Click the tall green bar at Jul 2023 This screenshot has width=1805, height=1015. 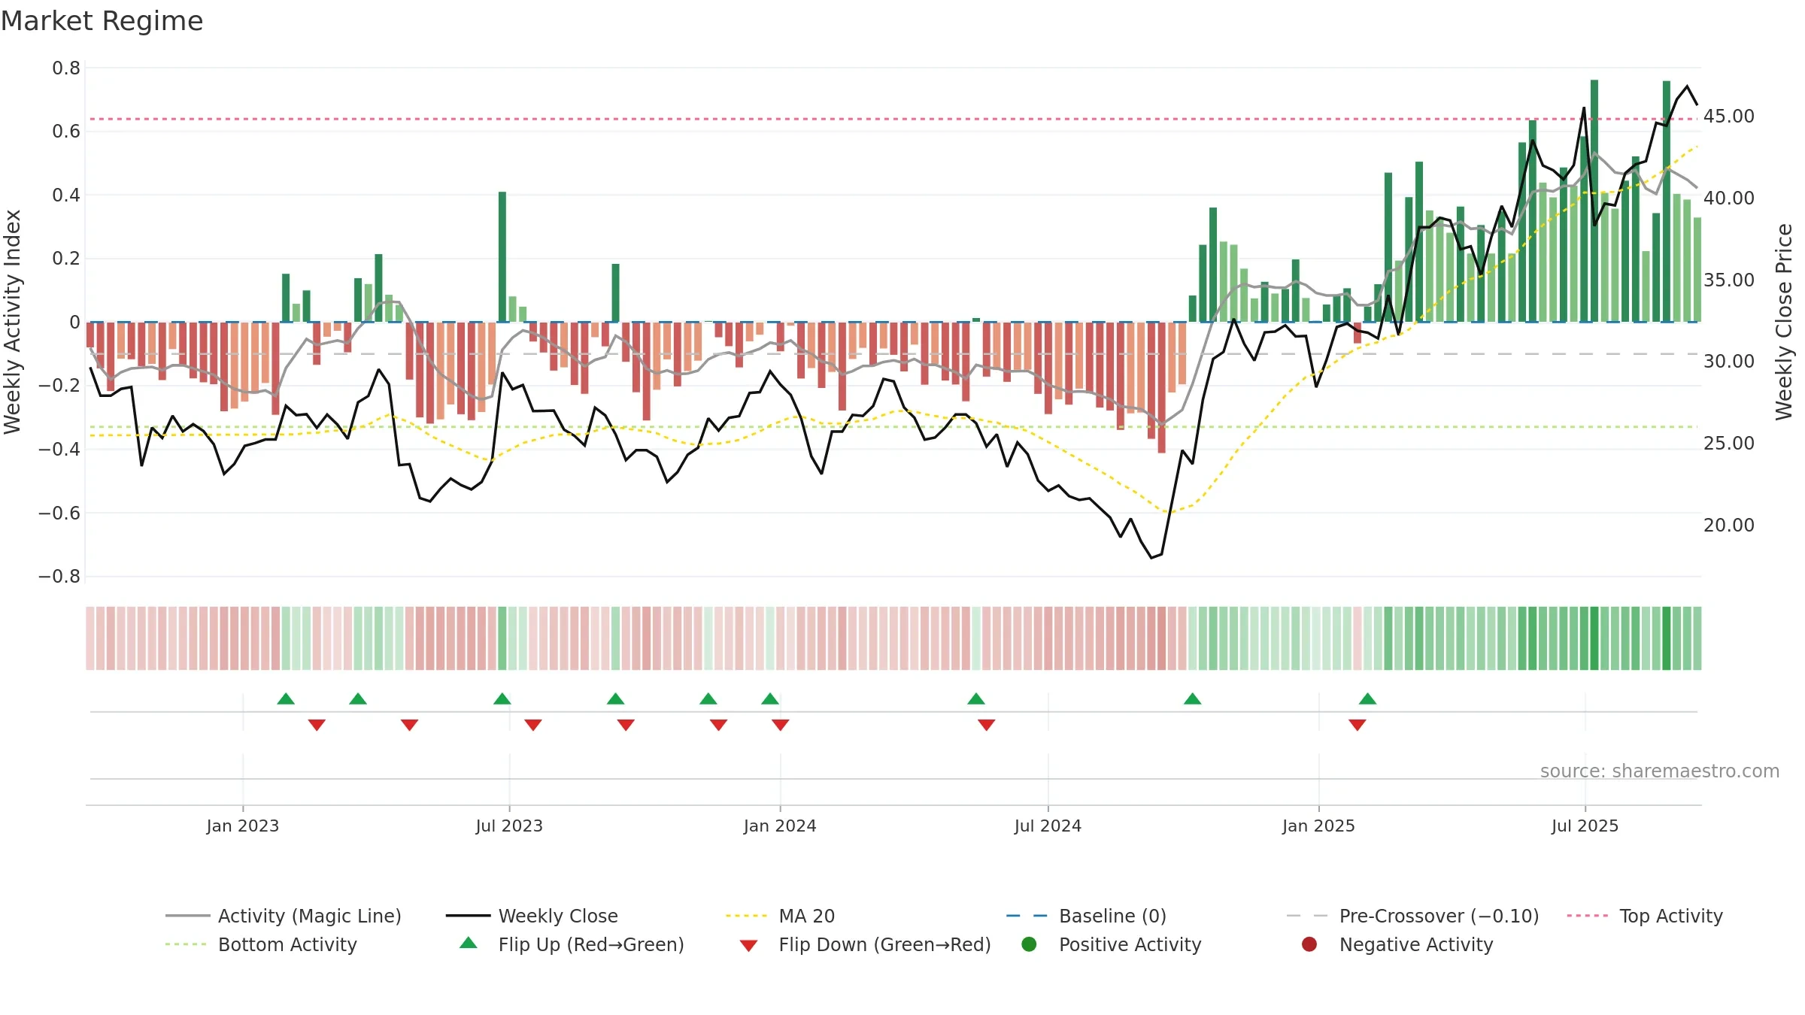502,257
